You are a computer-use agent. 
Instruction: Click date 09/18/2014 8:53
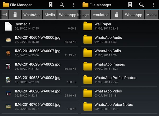point(105,42)
